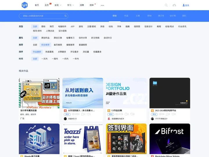Viewport: 209px width, 157px height.
Task: Open the 设计师专属浏览器 ad title
Action: 28,110
